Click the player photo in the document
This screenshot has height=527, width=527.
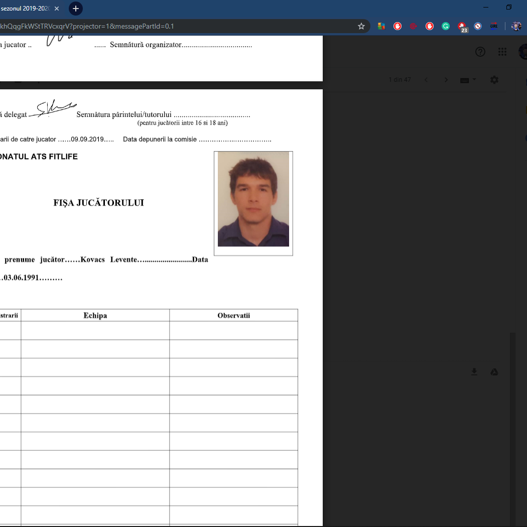point(253,199)
